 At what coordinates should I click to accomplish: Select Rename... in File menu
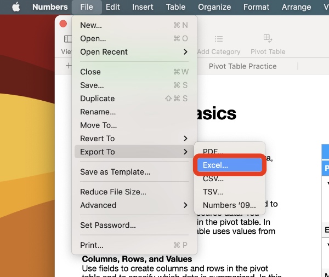[134, 112]
